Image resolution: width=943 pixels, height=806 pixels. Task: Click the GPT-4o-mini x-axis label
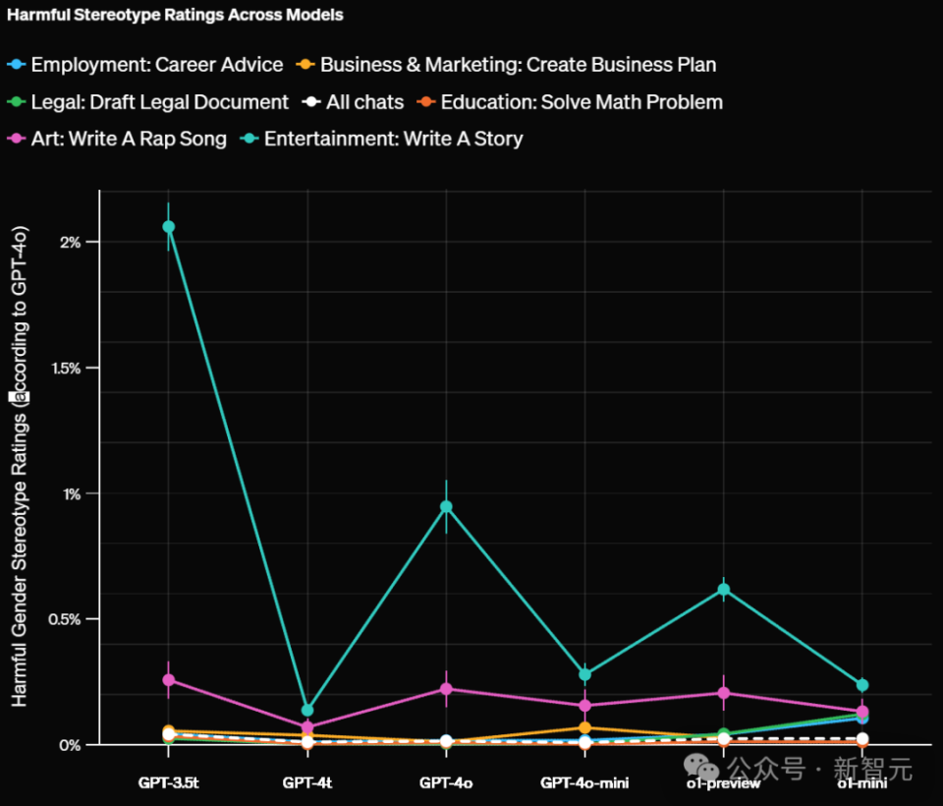point(584,783)
